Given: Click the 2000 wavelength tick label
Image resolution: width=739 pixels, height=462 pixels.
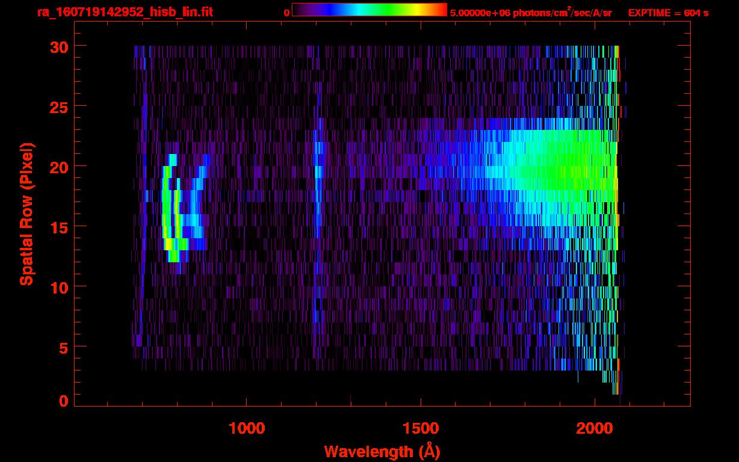Looking at the screenshot, I should coord(595,428).
